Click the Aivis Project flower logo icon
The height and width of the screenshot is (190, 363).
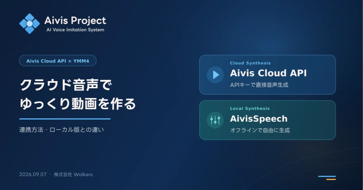pos(29,24)
